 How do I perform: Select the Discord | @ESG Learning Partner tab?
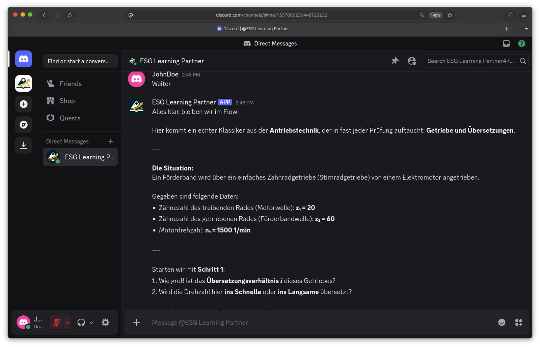click(256, 29)
